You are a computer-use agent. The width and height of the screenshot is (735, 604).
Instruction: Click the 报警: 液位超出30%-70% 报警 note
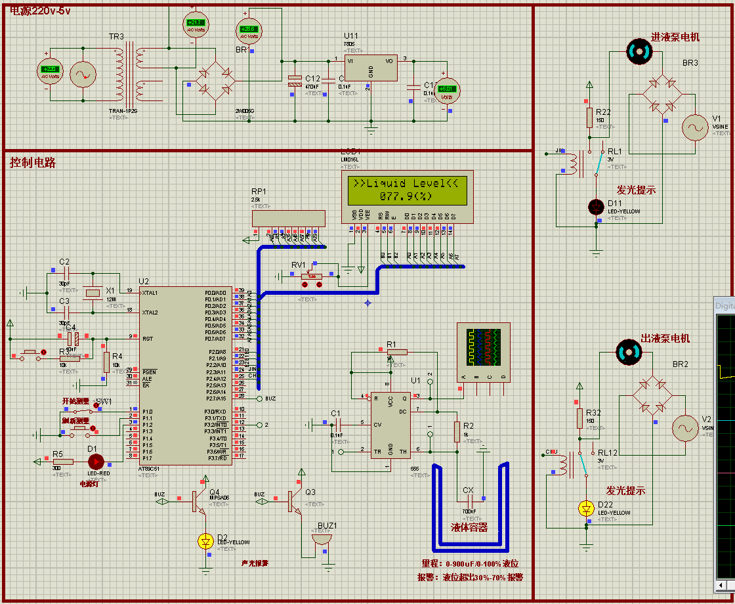tap(470, 577)
